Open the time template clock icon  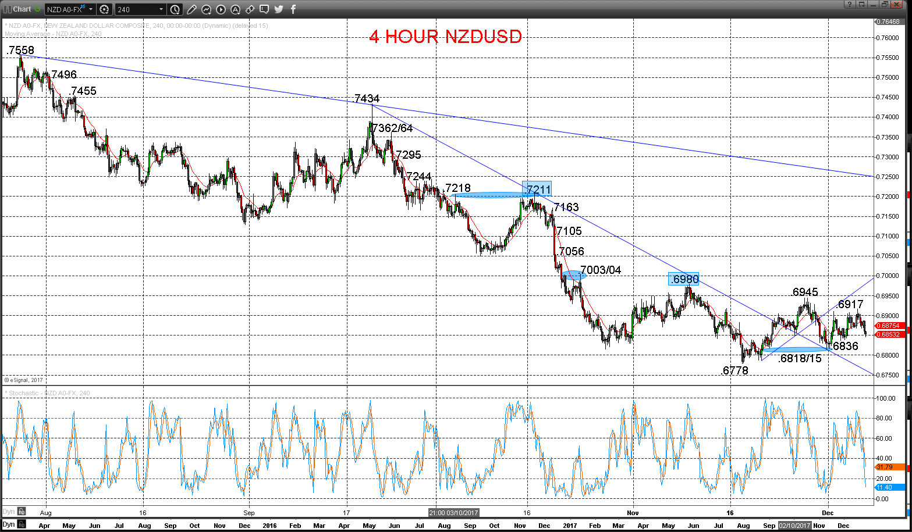175,9
